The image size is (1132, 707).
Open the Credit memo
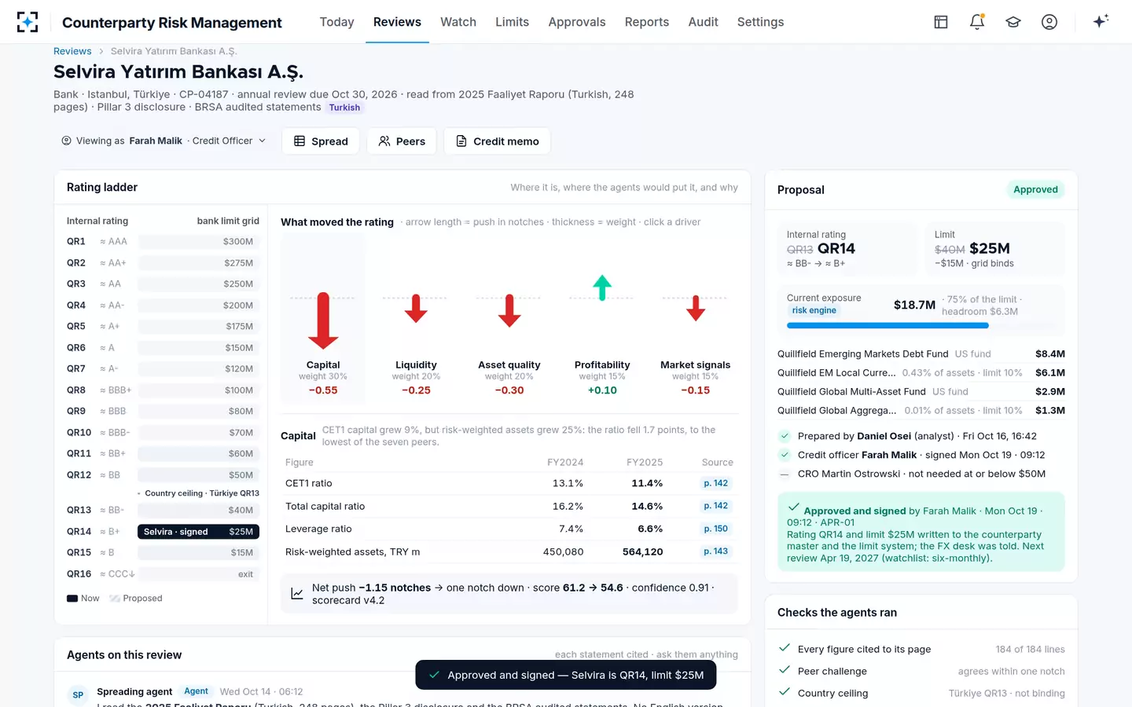pos(498,141)
